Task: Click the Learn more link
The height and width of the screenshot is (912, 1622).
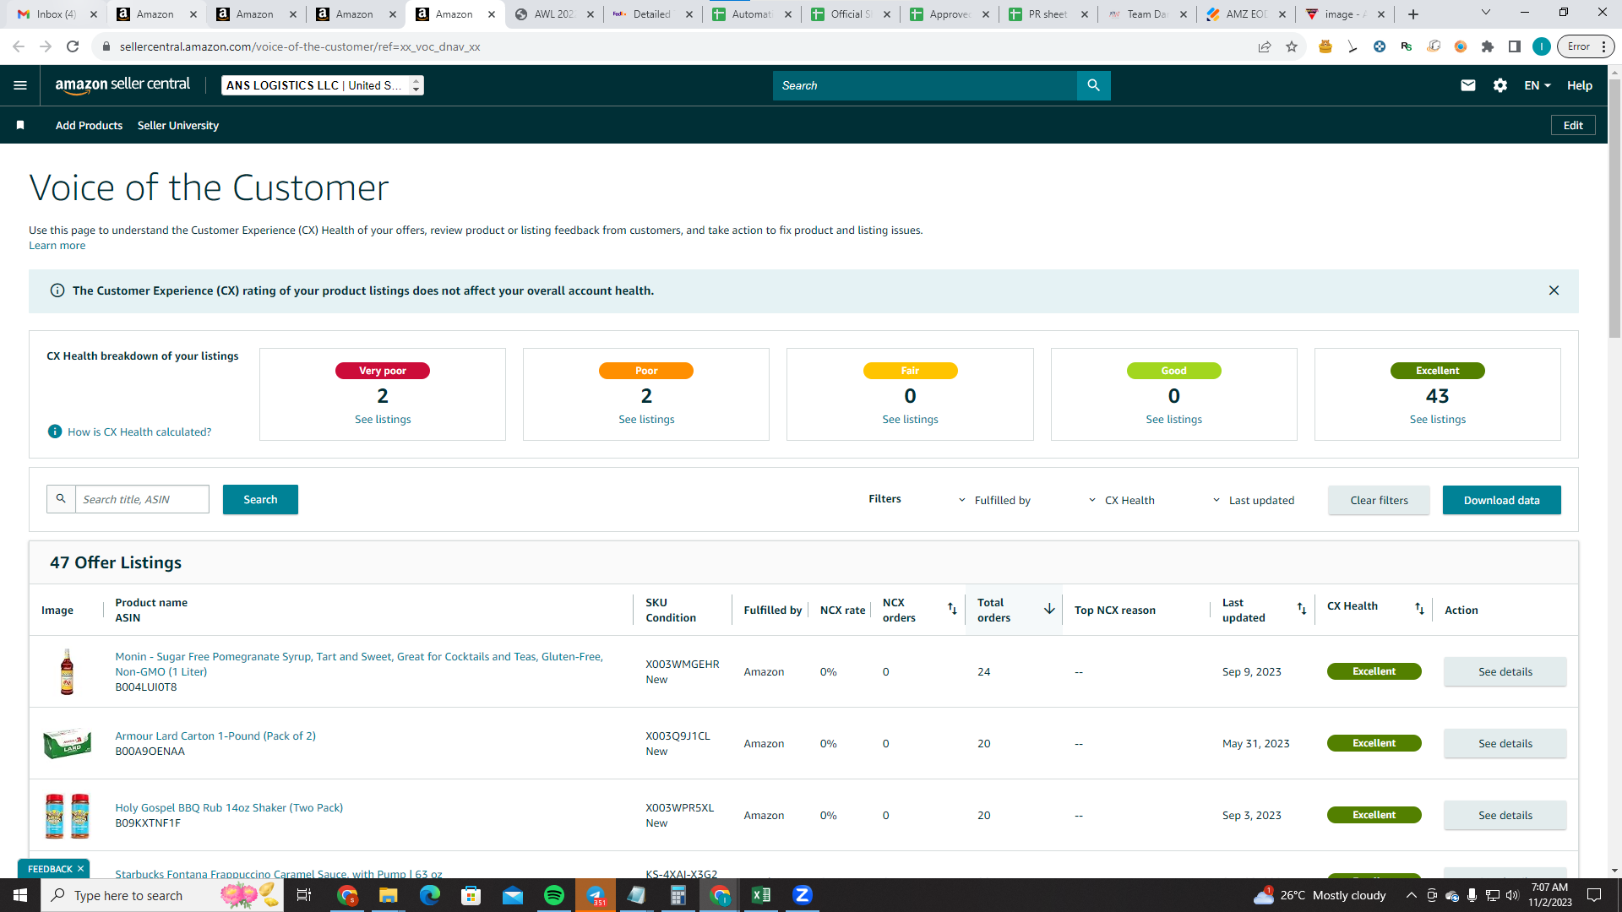Action: pos(57,246)
